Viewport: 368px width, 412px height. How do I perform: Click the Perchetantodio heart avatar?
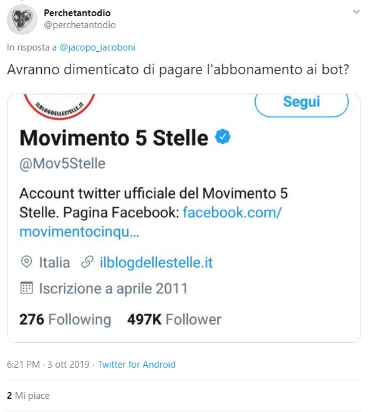pos(22,20)
